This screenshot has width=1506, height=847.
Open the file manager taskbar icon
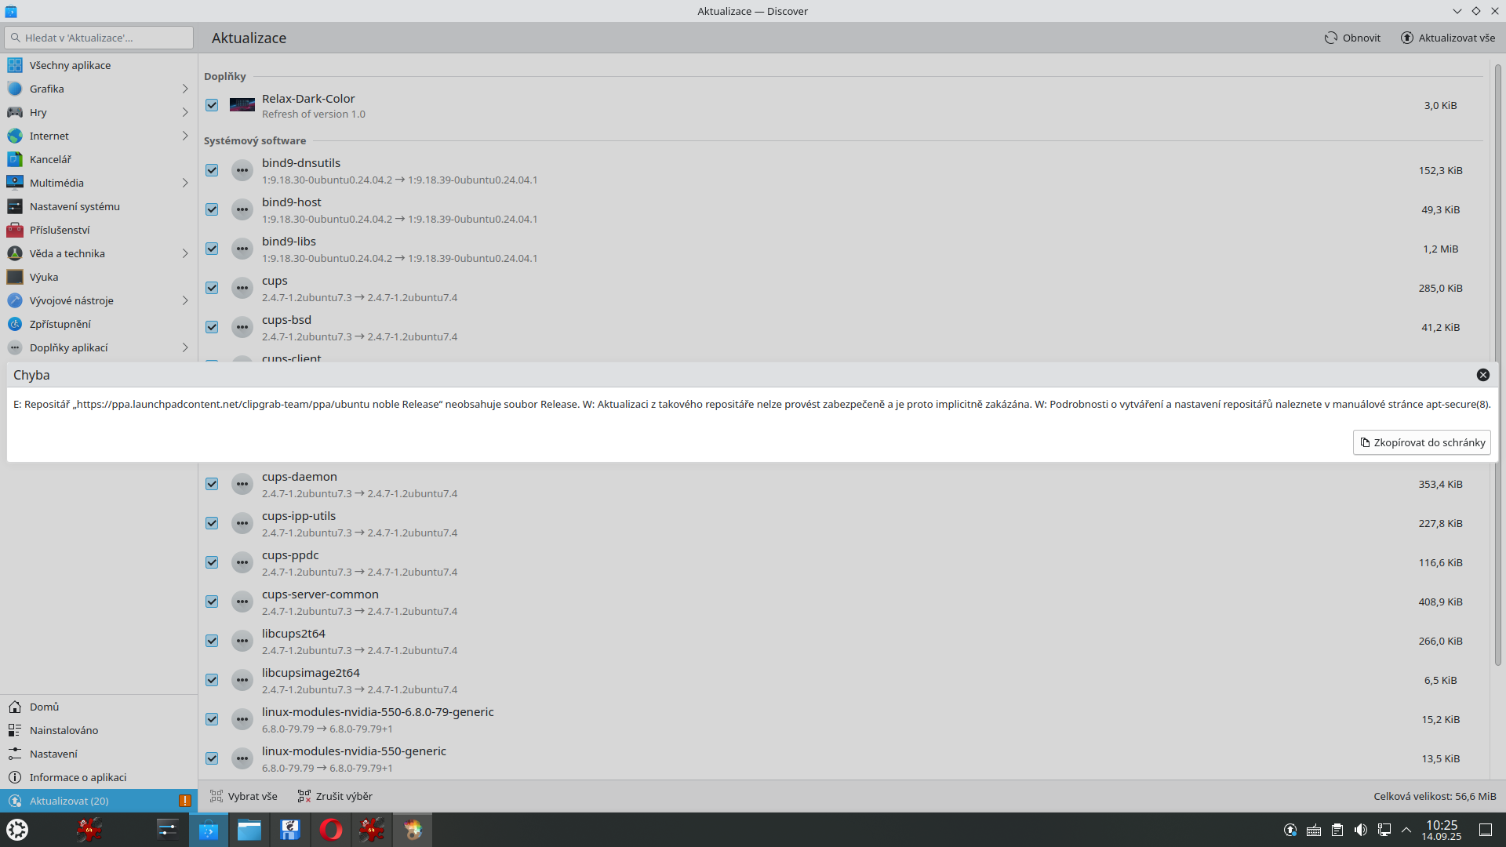pos(249,829)
